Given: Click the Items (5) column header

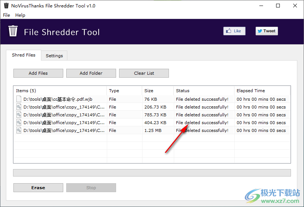Looking at the screenshot, I should coord(60,91).
